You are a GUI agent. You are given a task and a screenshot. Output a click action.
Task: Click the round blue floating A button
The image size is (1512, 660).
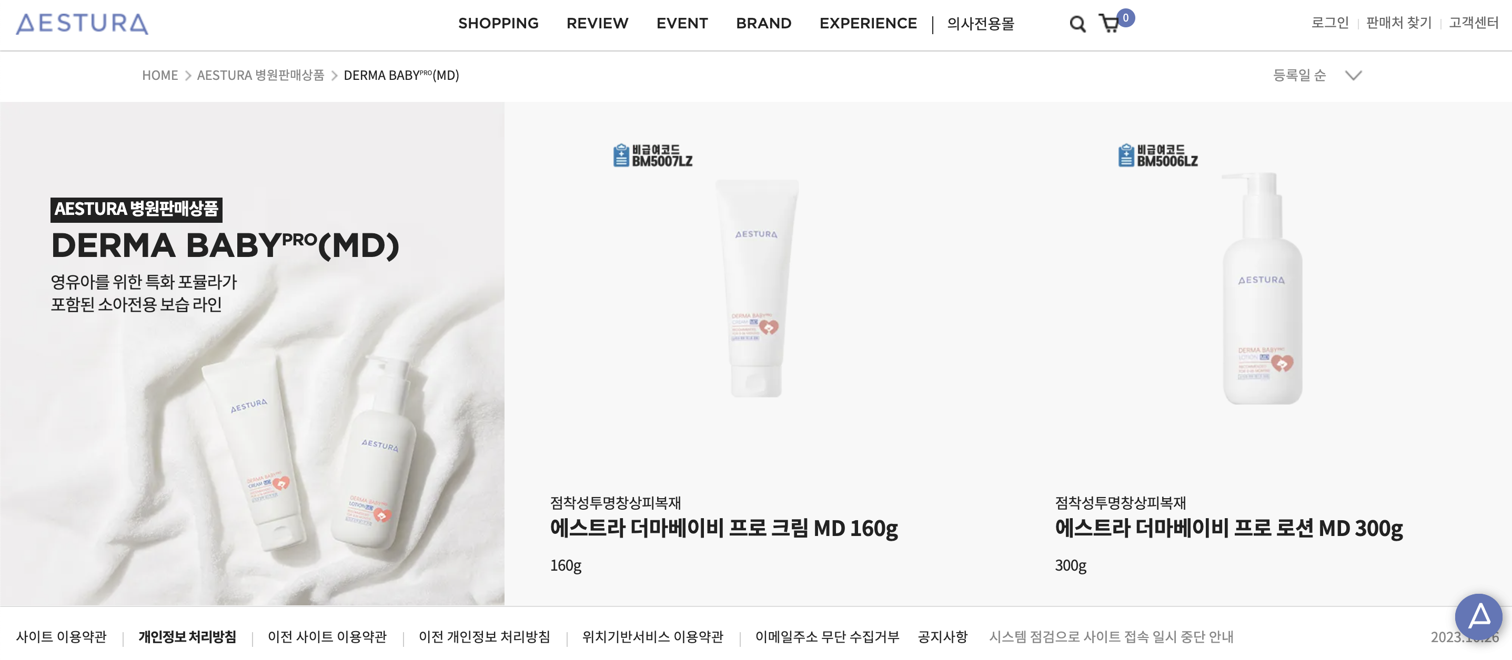point(1478,616)
